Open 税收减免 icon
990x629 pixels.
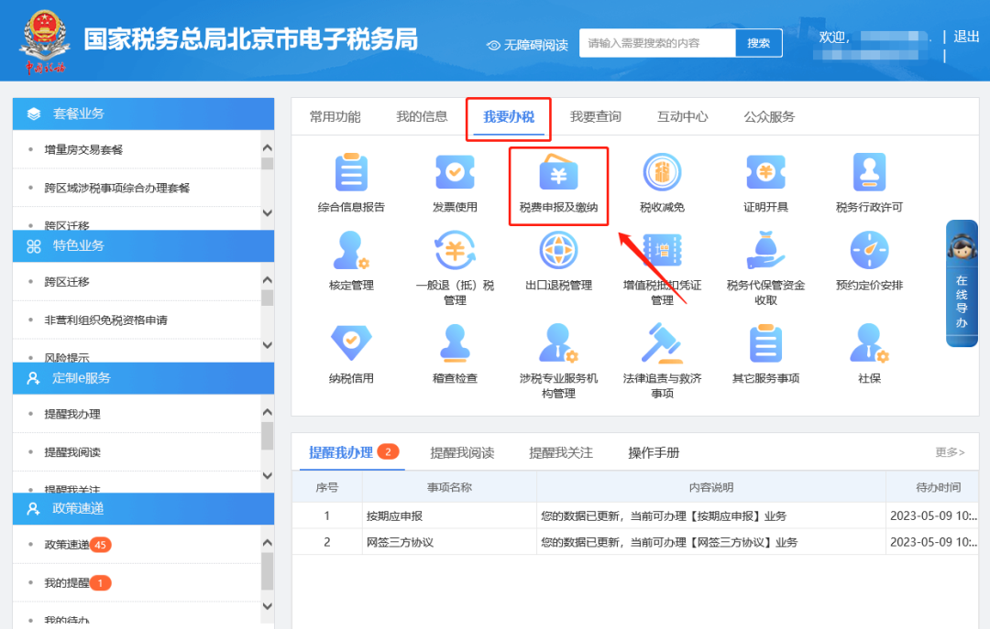[x=662, y=172]
